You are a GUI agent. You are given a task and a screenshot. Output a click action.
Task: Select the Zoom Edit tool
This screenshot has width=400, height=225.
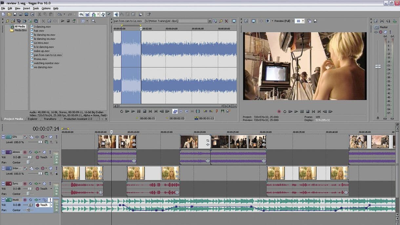[132, 14]
